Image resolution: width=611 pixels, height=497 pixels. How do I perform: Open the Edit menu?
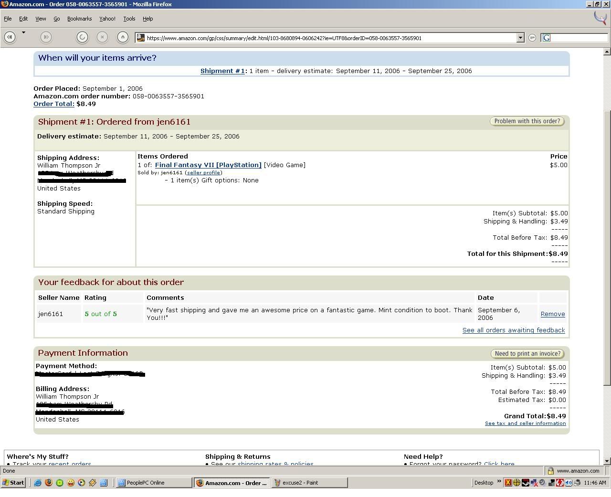pos(23,19)
